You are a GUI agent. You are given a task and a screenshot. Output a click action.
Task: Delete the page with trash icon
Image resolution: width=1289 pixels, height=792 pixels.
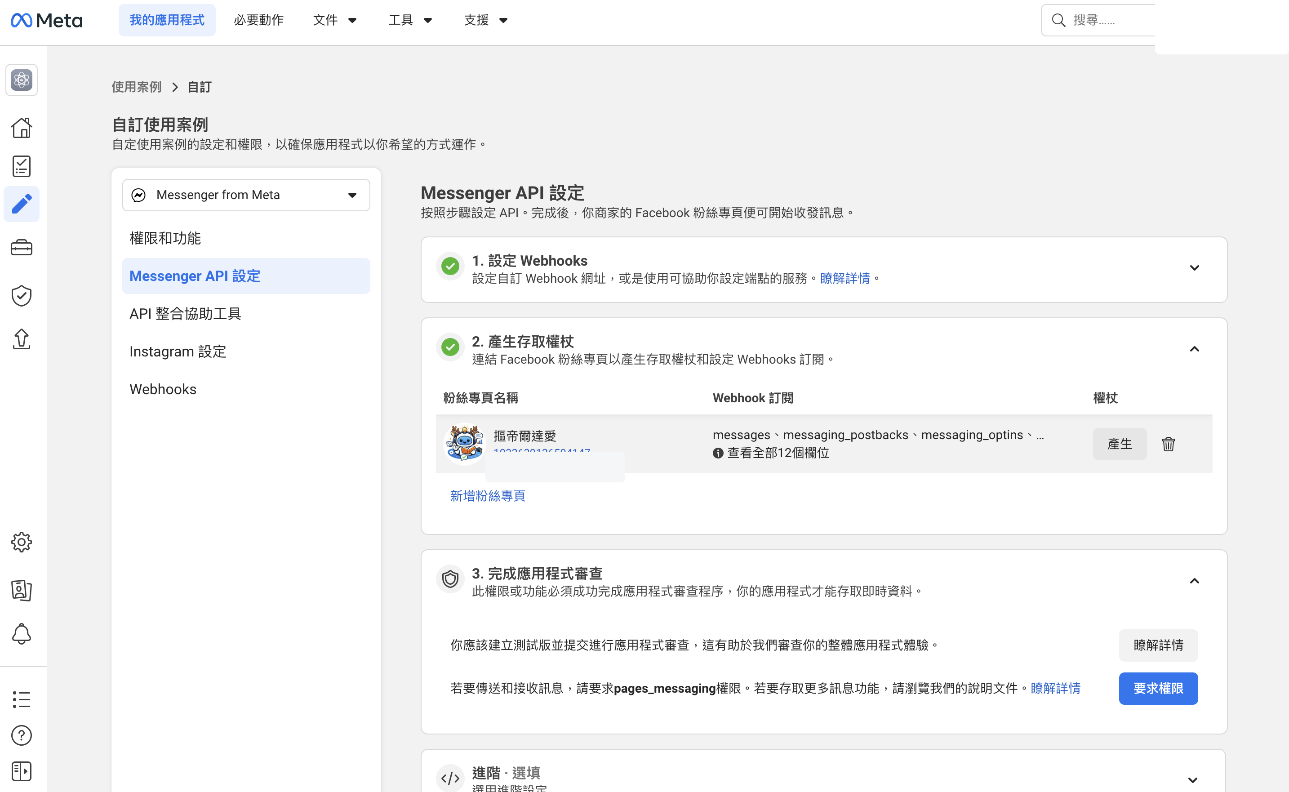(x=1168, y=444)
